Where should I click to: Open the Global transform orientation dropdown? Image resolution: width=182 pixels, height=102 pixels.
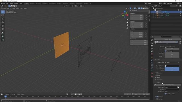67,6
